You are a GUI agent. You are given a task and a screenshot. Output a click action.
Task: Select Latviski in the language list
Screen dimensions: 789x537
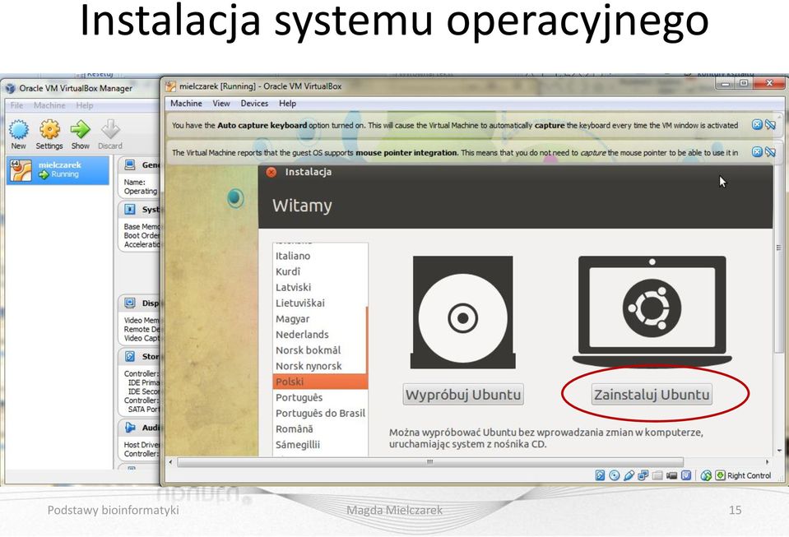pos(320,287)
